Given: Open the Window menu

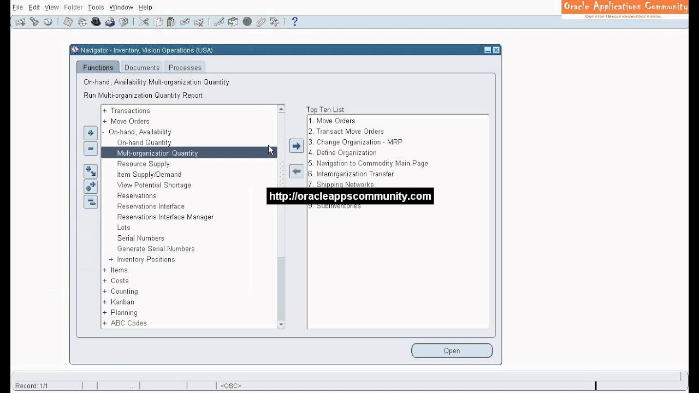Looking at the screenshot, I should click(121, 7).
